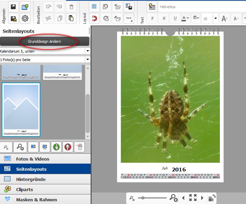Switch to Fotos & Videos panel

33,159
